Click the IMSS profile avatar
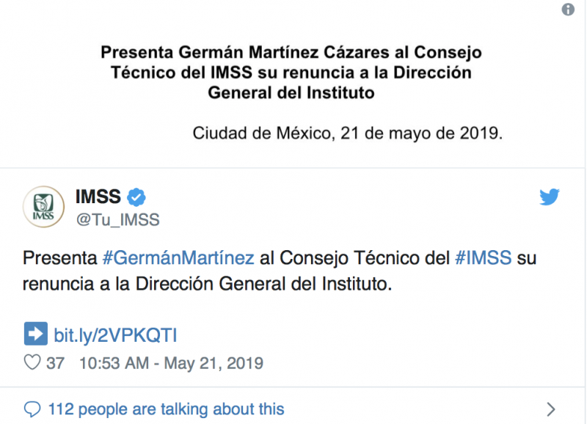Screen dimensions: 587x424 [43, 206]
